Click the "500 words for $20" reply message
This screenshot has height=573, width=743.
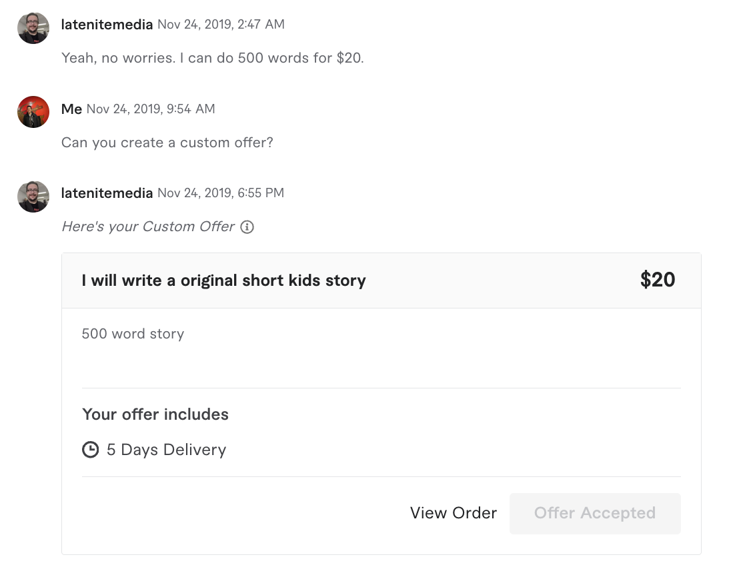coord(213,58)
